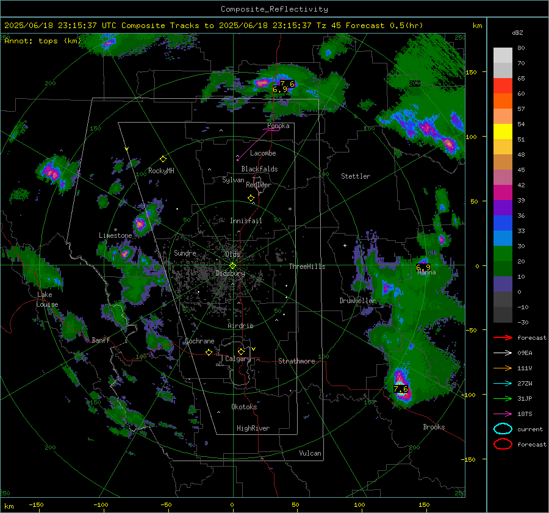549x513 pixels.
Task: Click the Stettler city label
Action: tap(356, 176)
